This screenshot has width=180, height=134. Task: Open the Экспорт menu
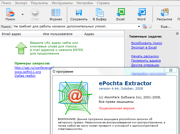click(x=21, y=3)
